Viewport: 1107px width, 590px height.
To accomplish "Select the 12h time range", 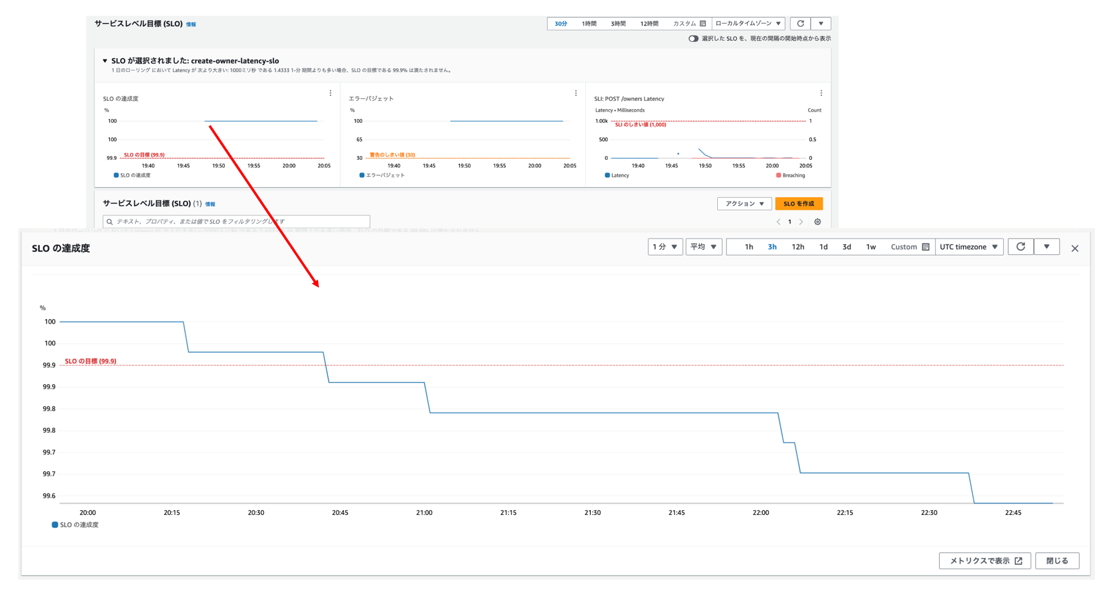I will click(797, 246).
